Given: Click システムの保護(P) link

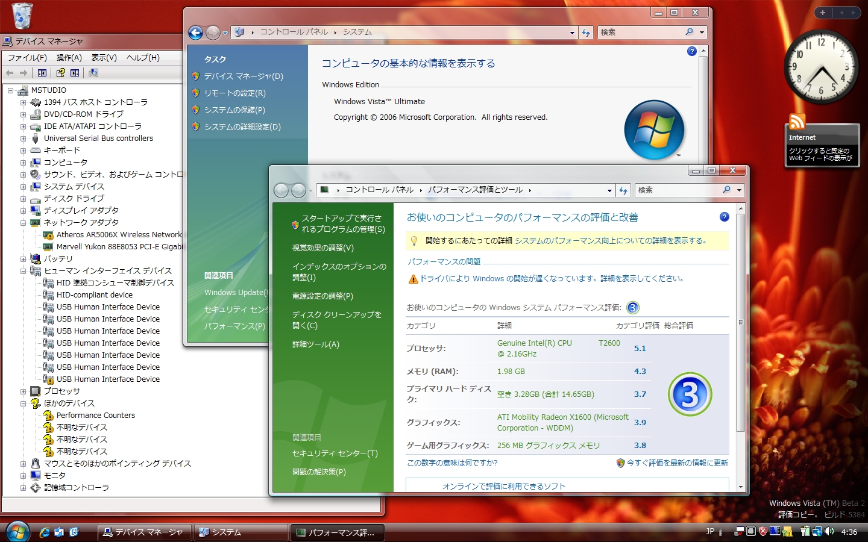Looking at the screenshot, I should pyautogui.click(x=234, y=110).
